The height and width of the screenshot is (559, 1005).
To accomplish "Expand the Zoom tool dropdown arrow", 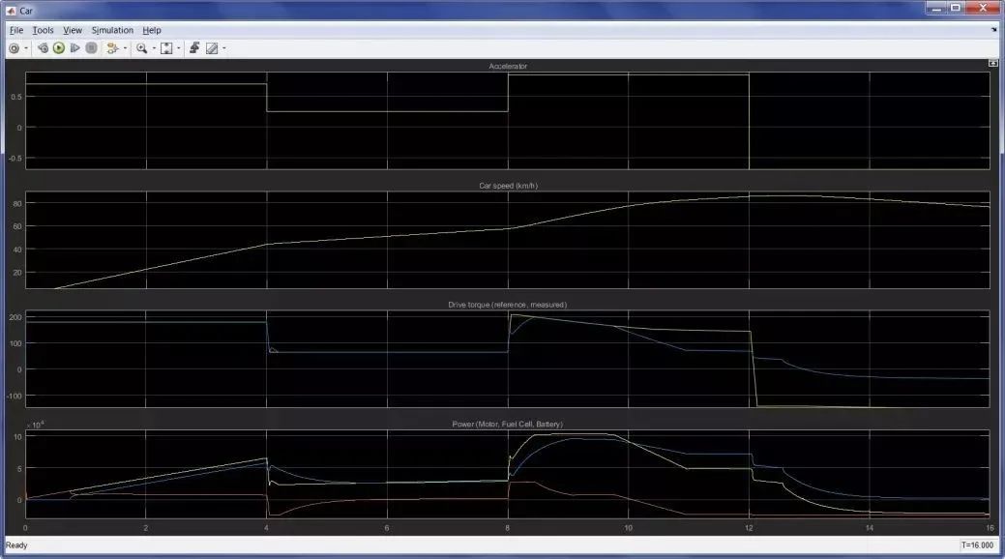I will coord(153,47).
